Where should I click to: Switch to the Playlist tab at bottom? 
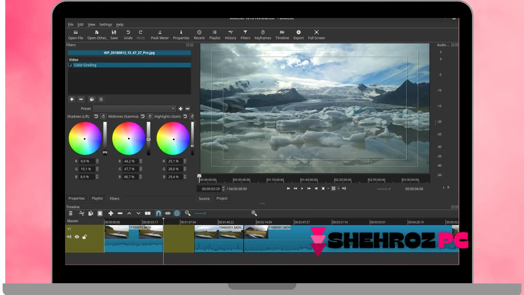click(97, 198)
